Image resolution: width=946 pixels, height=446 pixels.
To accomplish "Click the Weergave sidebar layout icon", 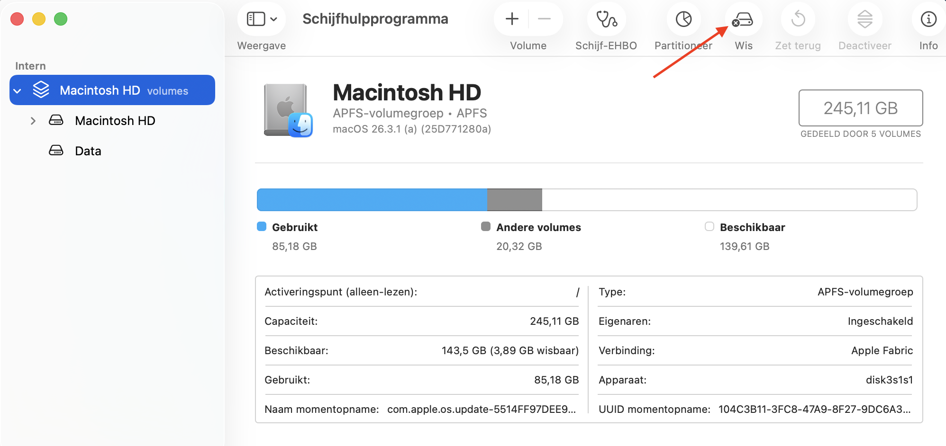I will (255, 19).
